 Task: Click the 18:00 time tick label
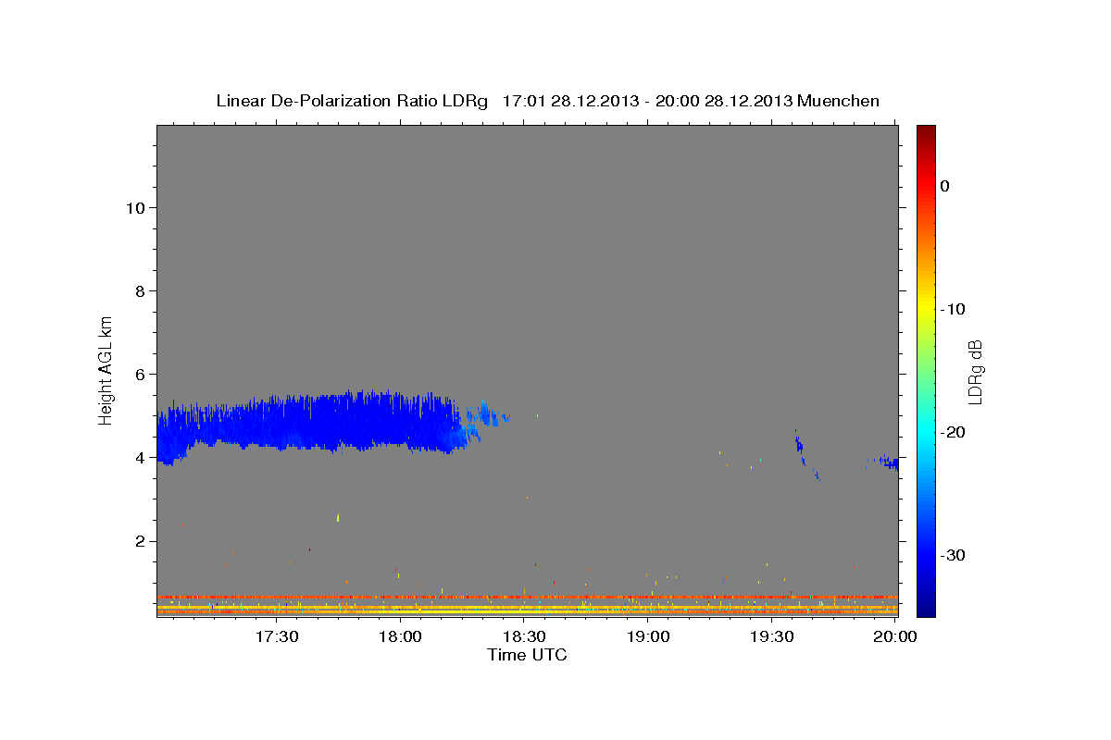(401, 636)
